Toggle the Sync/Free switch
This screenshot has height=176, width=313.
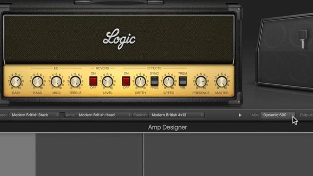point(155,81)
